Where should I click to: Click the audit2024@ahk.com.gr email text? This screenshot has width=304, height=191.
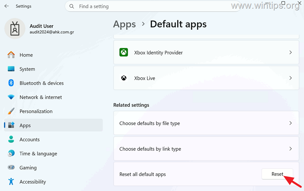click(52, 32)
